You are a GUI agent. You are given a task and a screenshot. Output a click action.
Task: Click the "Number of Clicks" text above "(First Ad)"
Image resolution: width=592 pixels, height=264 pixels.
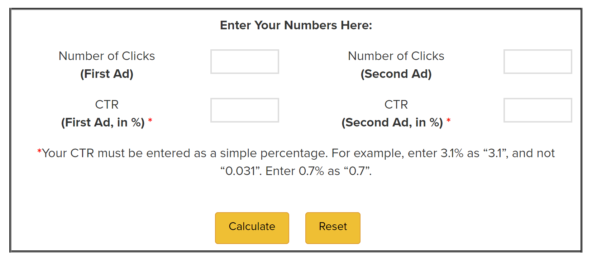pos(107,56)
